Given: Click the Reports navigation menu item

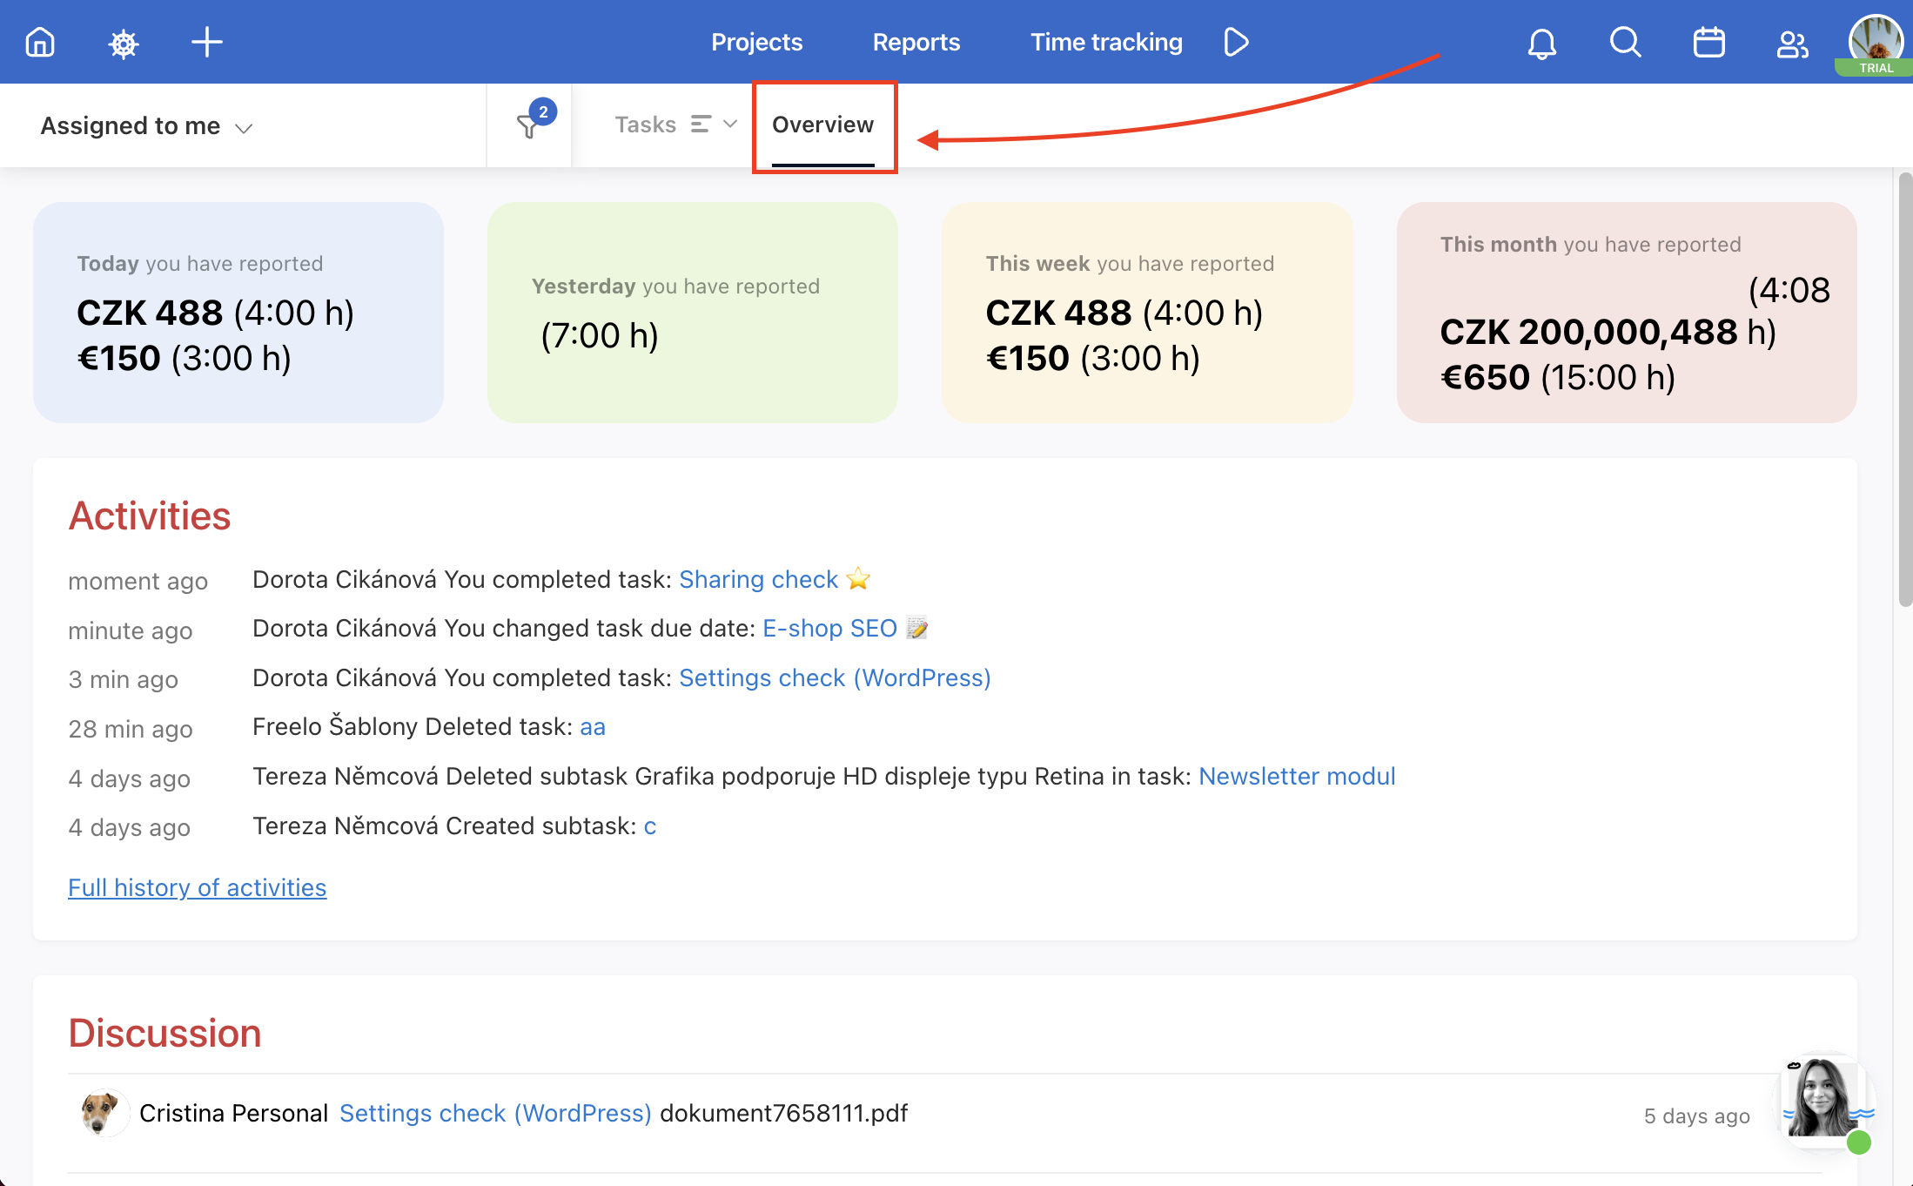Looking at the screenshot, I should pos(916,41).
